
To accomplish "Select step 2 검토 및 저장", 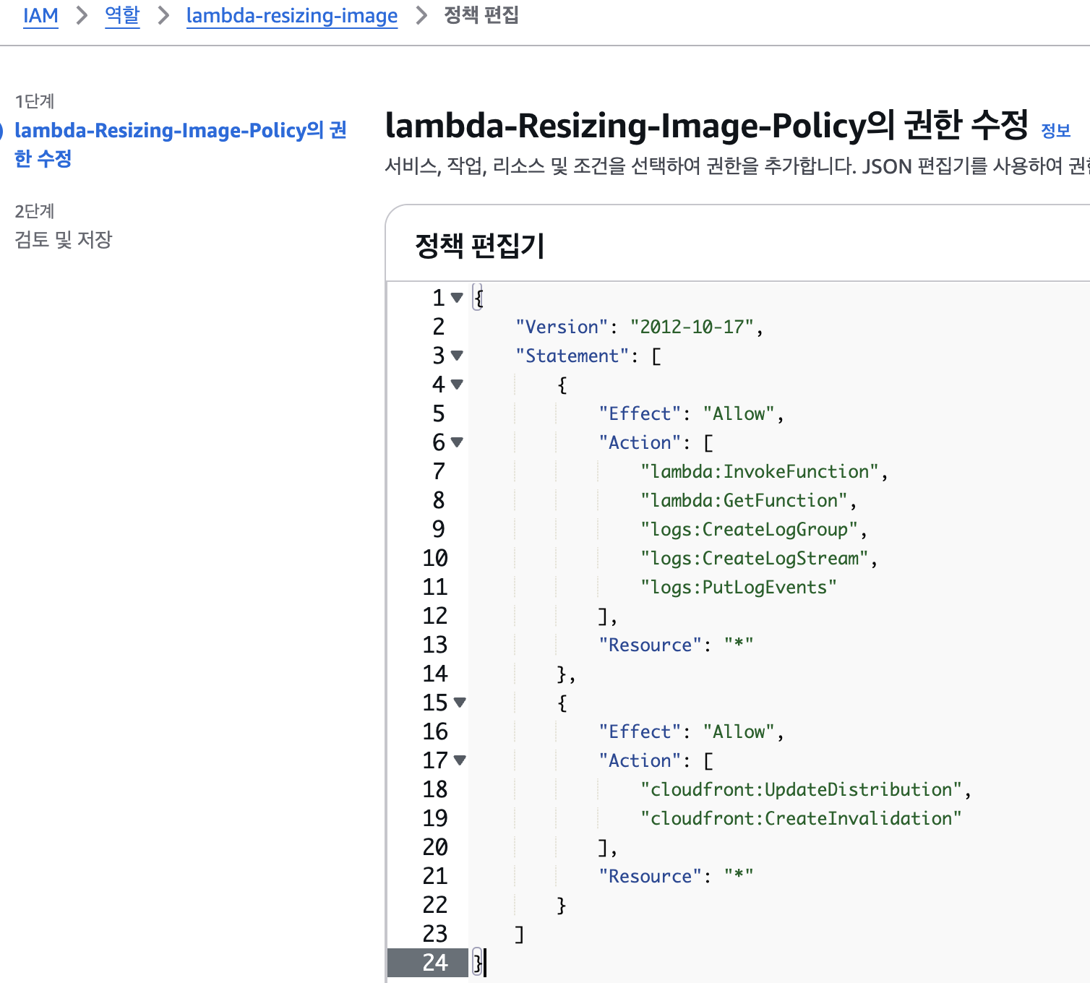I will pos(64,239).
